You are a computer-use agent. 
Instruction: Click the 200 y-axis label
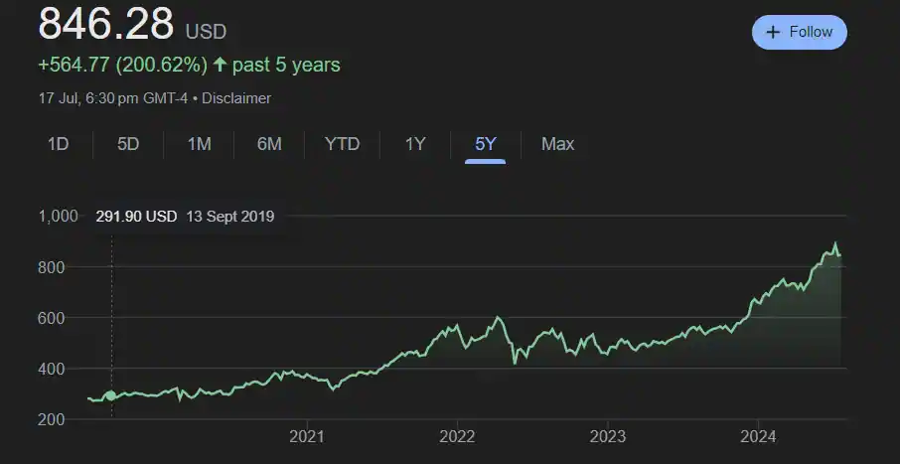tap(51, 419)
